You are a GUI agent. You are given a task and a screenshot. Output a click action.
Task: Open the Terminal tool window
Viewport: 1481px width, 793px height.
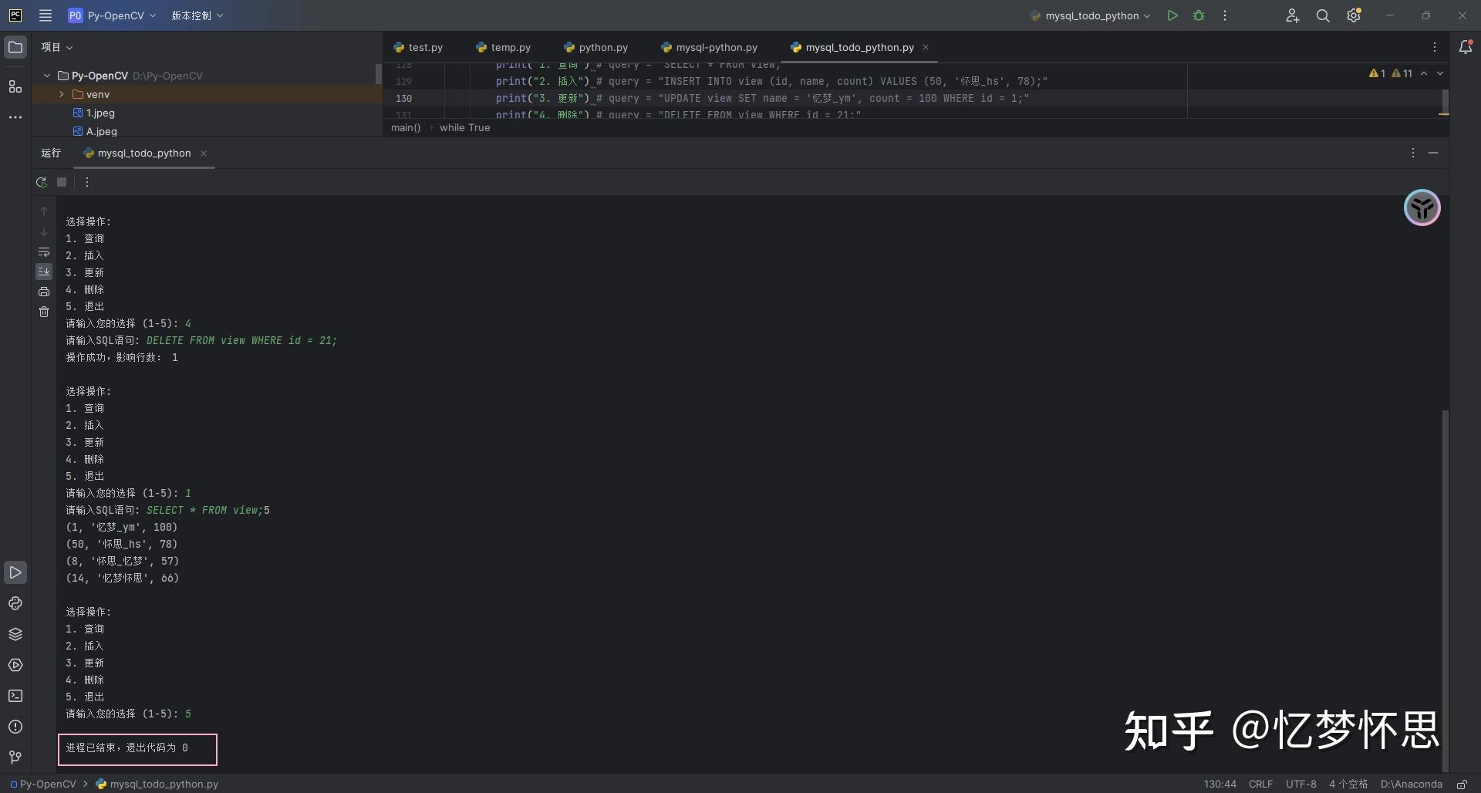(x=15, y=696)
